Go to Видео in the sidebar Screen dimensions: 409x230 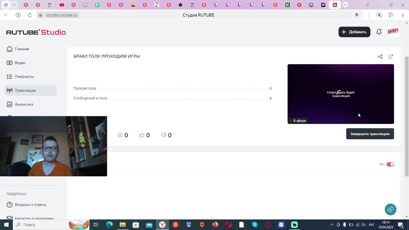click(x=16, y=63)
